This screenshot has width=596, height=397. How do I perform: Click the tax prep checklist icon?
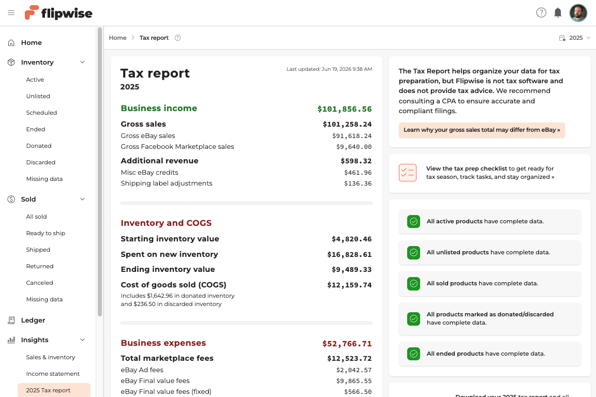[x=408, y=173]
